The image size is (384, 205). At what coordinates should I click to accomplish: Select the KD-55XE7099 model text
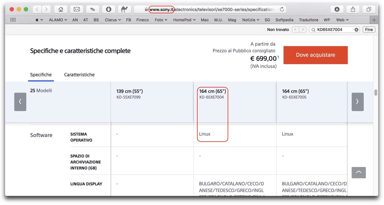point(128,97)
